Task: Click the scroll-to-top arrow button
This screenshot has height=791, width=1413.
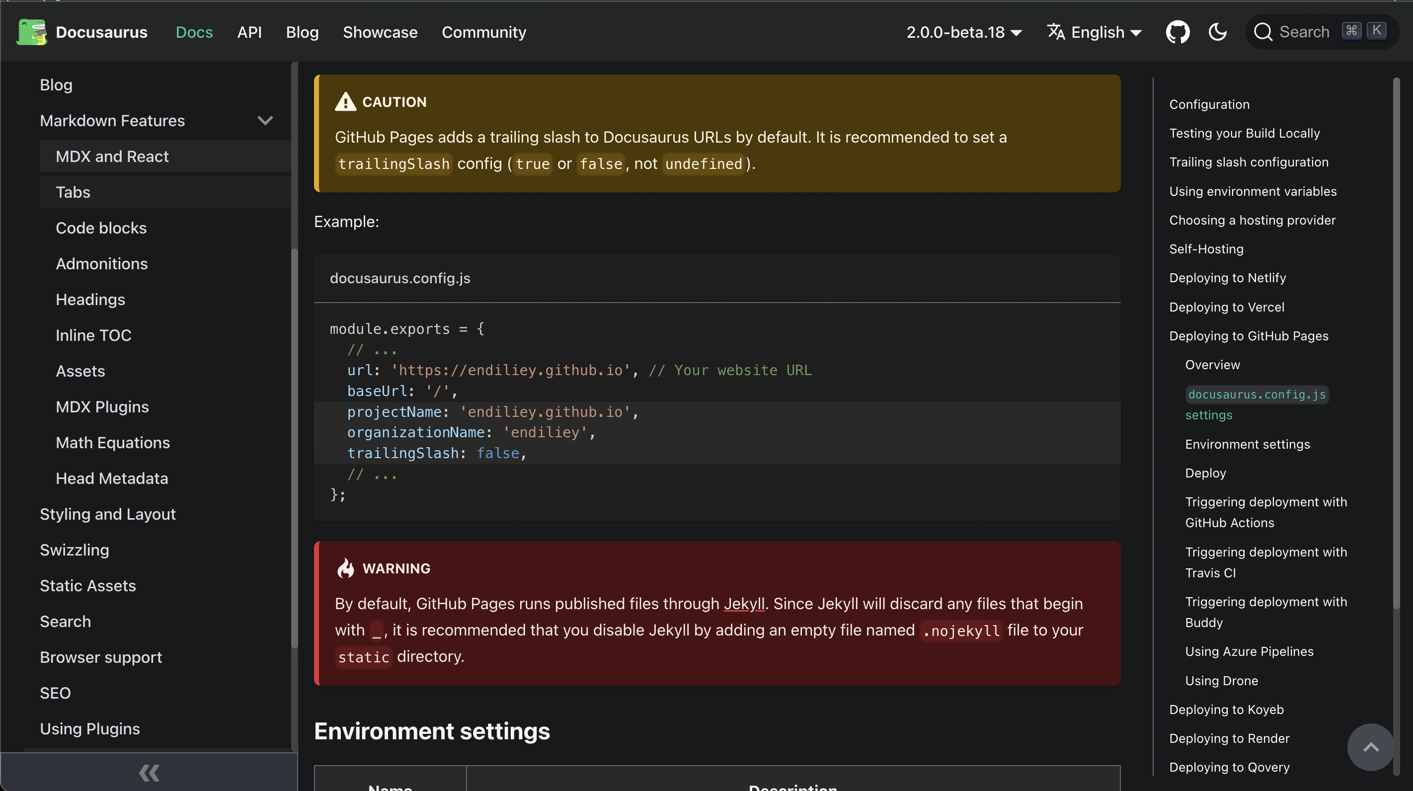Action: (1371, 747)
